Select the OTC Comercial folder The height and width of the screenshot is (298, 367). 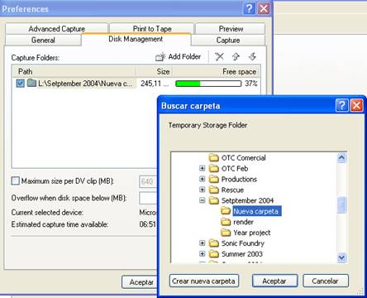coord(244,158)
